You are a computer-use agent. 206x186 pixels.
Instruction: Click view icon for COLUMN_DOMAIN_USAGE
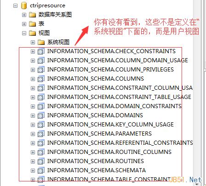[x=41, y=60]
